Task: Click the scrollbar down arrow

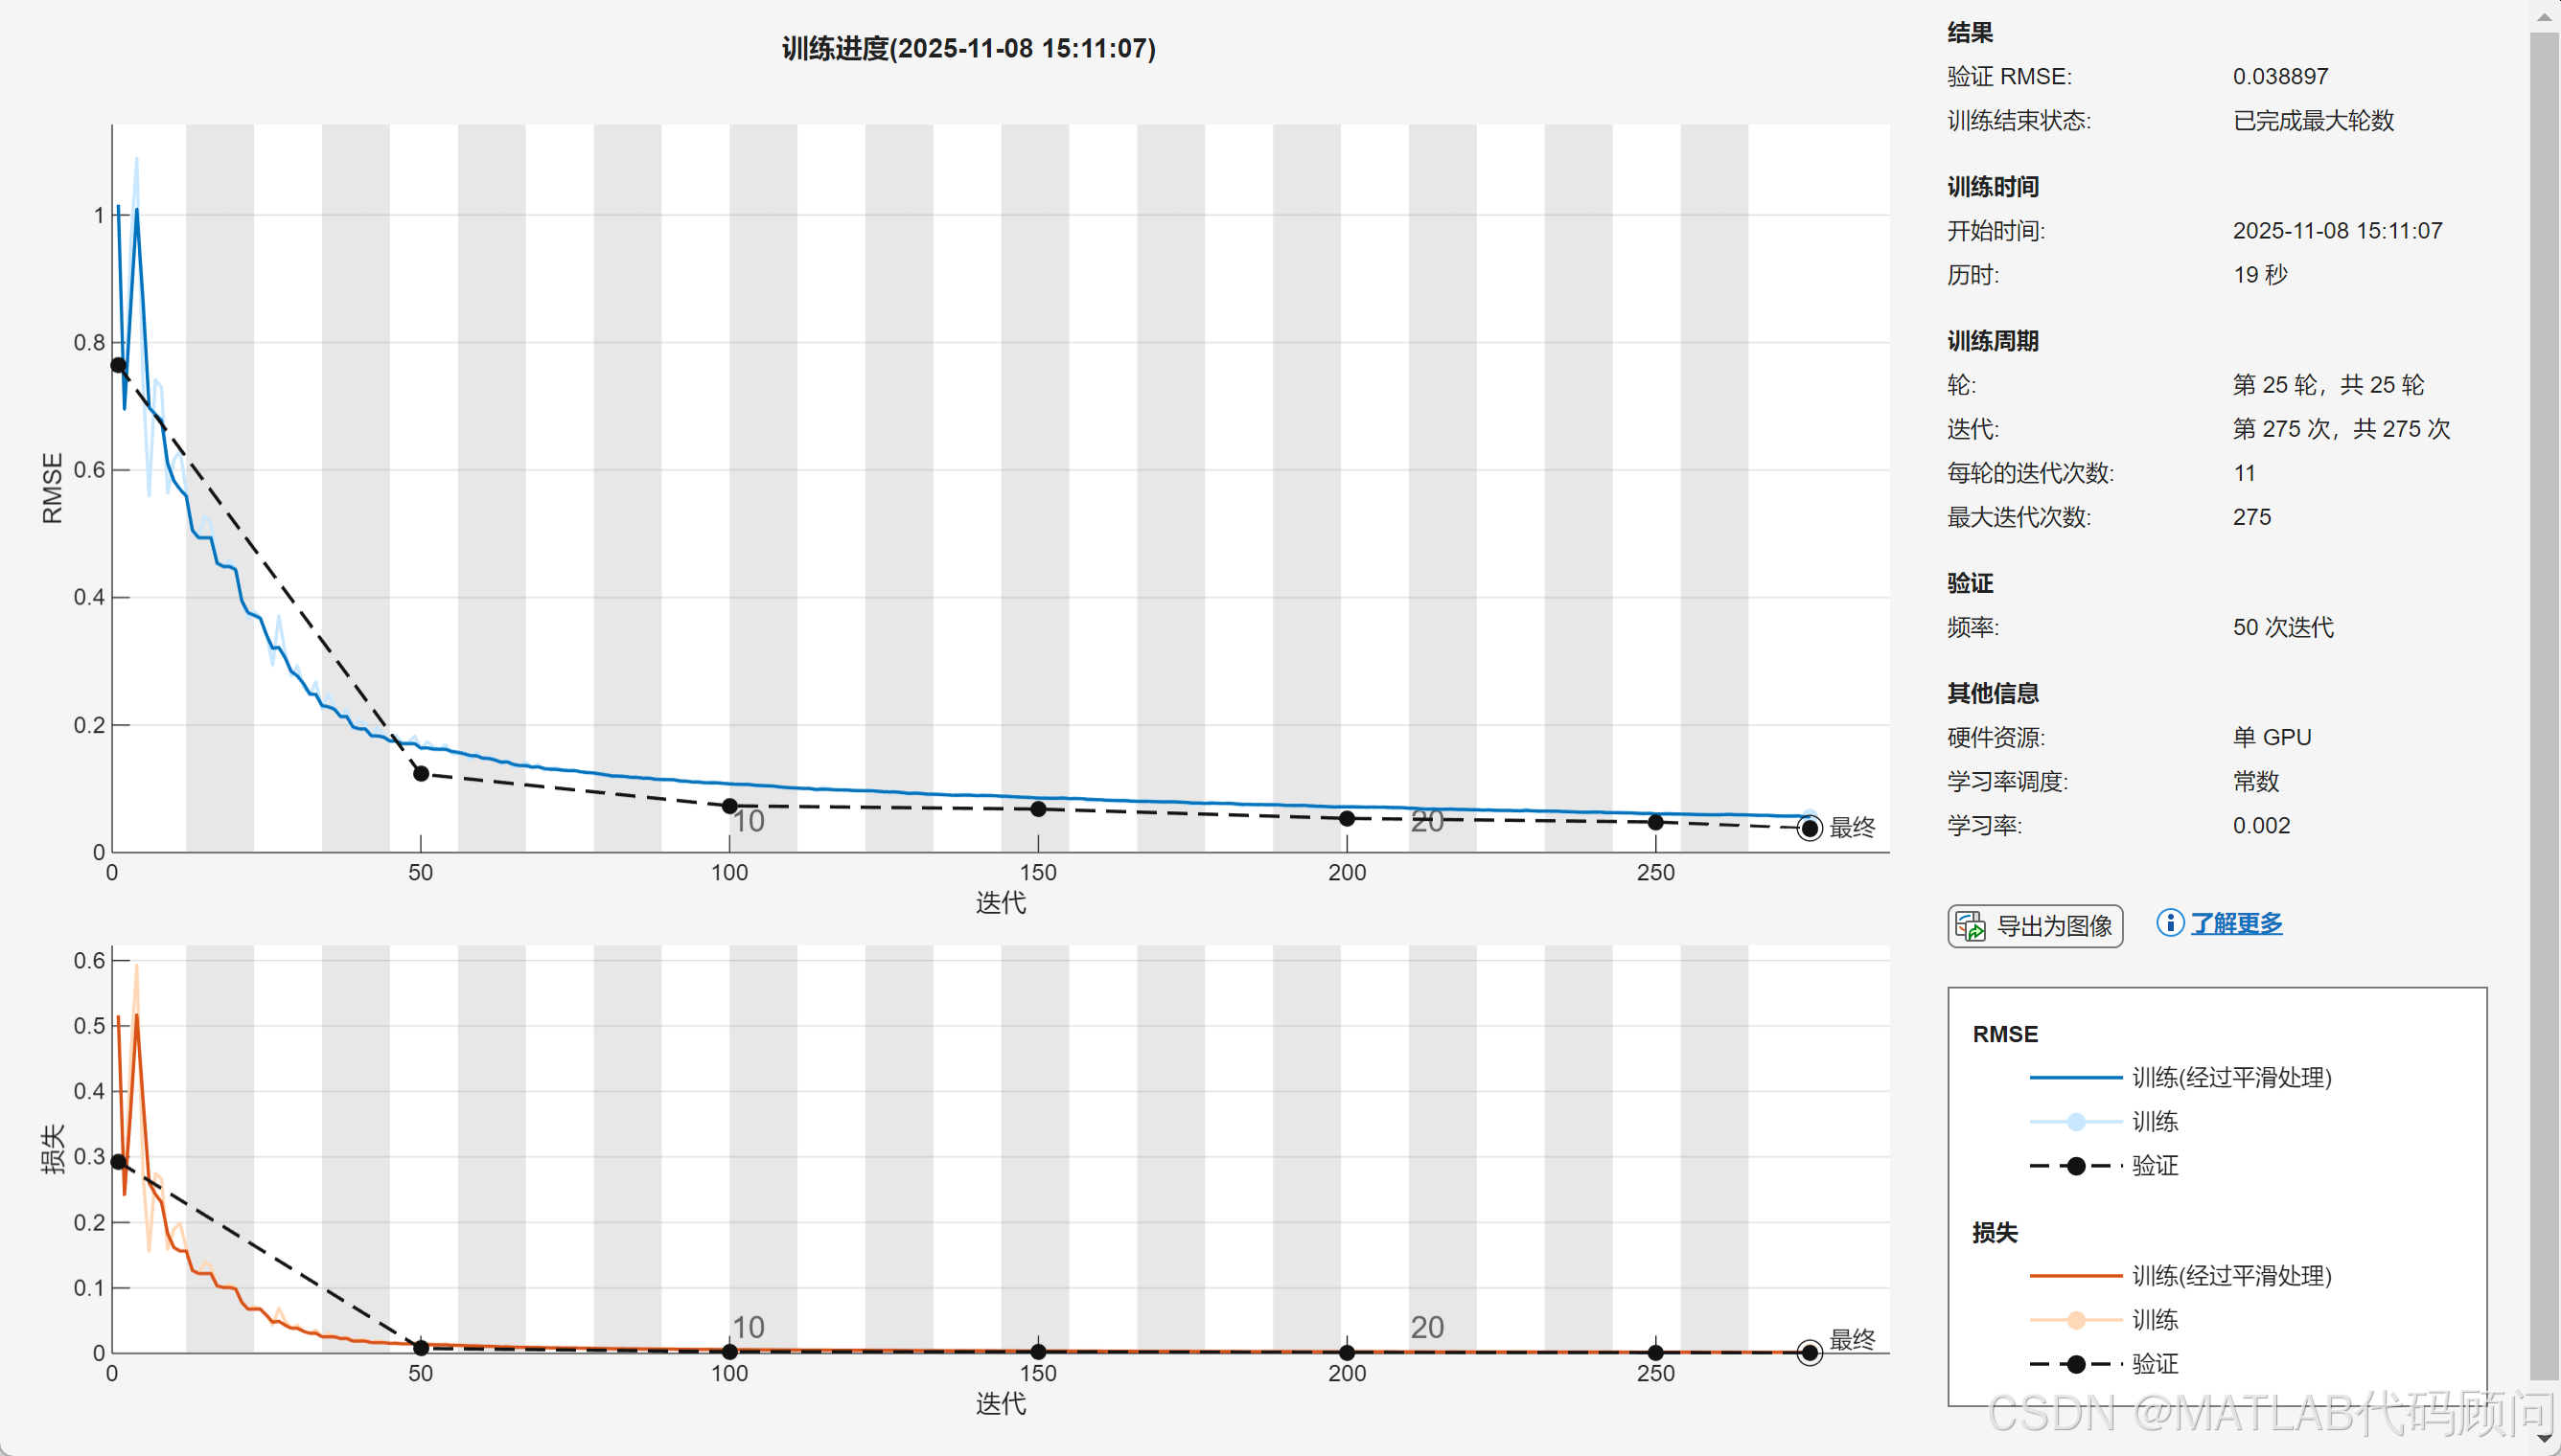Action: click(x=2544, y=1439)
